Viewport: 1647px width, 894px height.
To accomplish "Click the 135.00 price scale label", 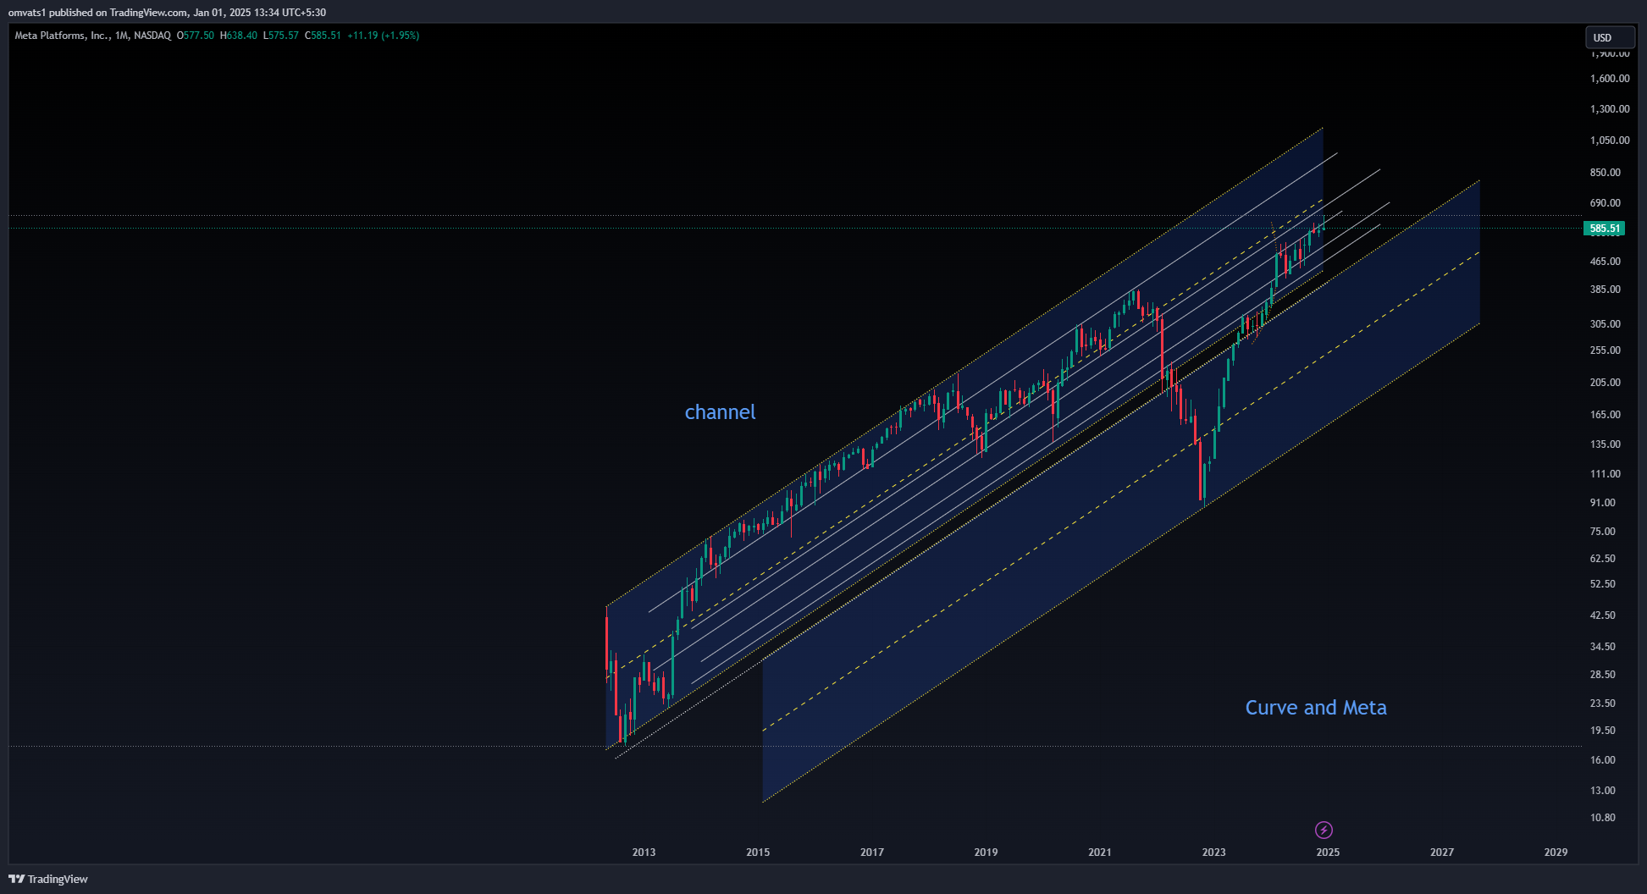I will pos(1606,444).
